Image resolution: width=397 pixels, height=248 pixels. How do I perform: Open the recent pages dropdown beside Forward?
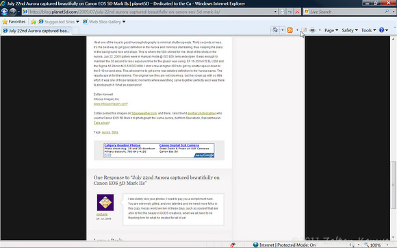[18, 12]
